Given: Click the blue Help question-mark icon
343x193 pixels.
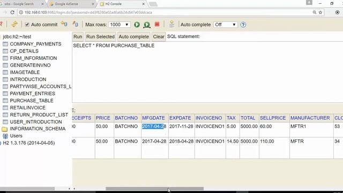Looking at the screenshot, I should [243, 25].
